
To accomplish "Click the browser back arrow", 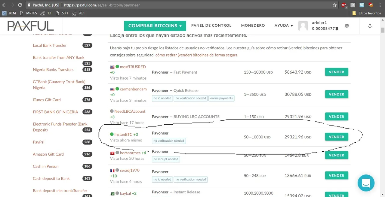I will click(5, 5).
